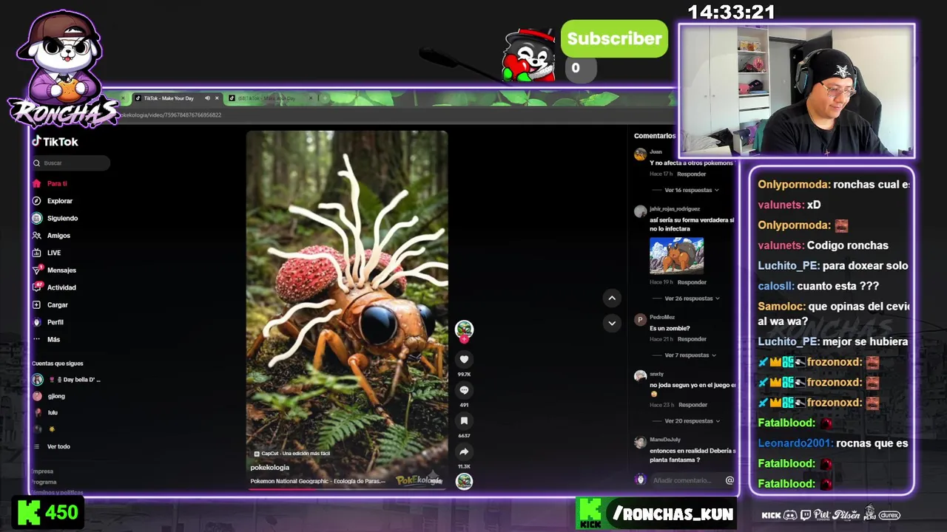The height and width of the screenshot is (532, 947).
Task: Open a new browser tab
Action: coord(324,98)
